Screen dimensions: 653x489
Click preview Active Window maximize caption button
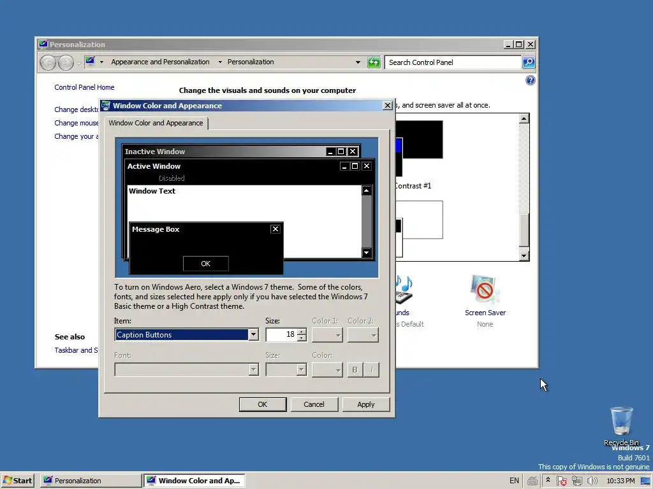[x=355, y=166]
